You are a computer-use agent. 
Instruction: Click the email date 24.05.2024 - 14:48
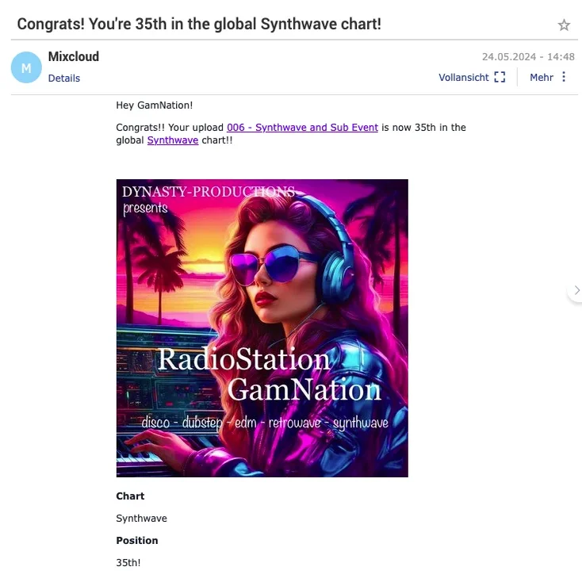tap(528, 57)
